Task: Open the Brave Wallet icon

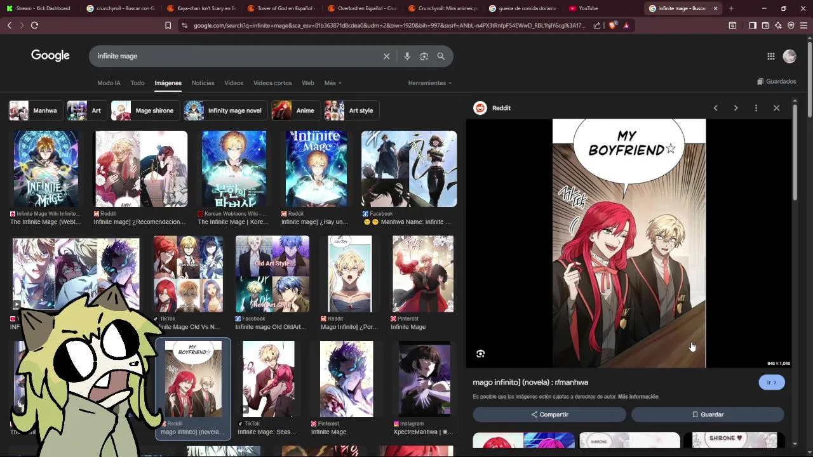Action: 765,25
